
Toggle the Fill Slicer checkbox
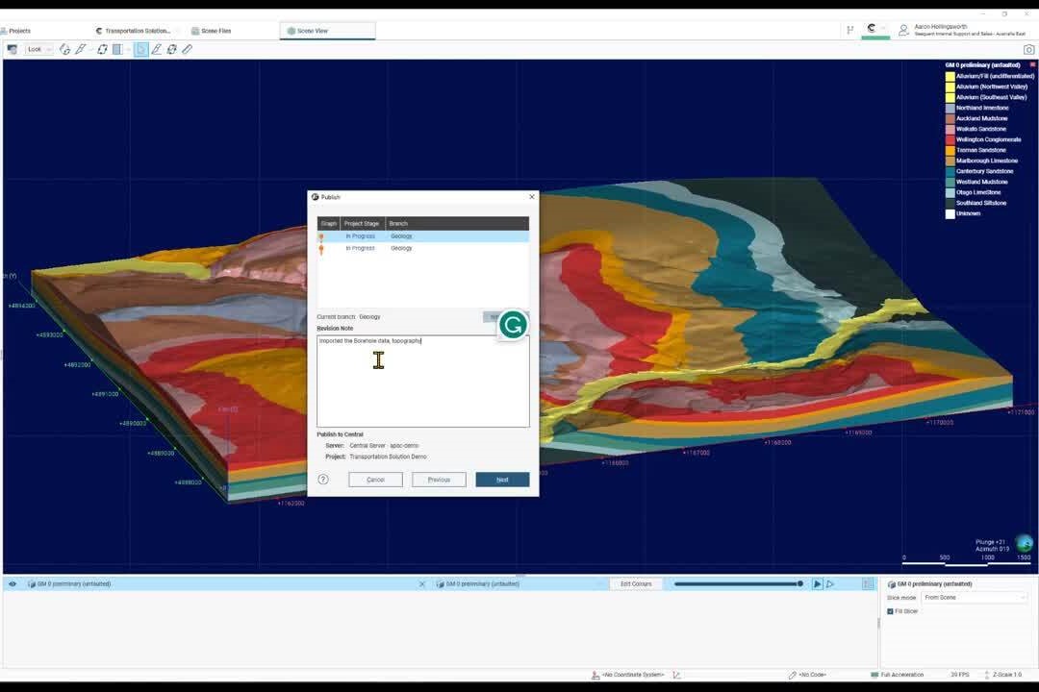(890, 611)
